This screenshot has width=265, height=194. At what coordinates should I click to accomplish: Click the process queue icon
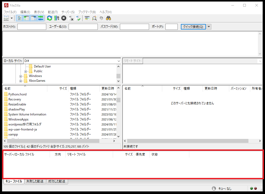pyautogui.click(x=57, y=18)
